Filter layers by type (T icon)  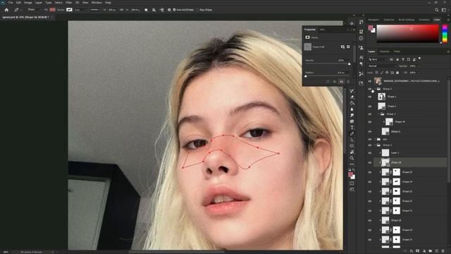(403, 59)
